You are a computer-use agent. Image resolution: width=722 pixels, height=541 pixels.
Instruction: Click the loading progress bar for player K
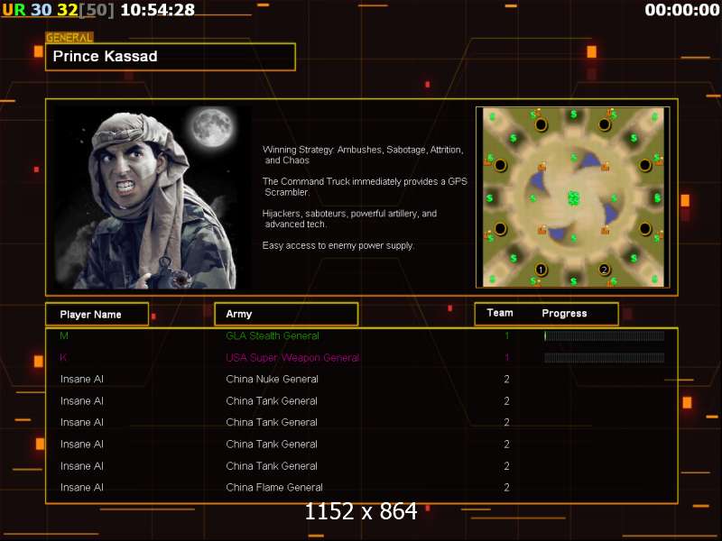point(604,358)
